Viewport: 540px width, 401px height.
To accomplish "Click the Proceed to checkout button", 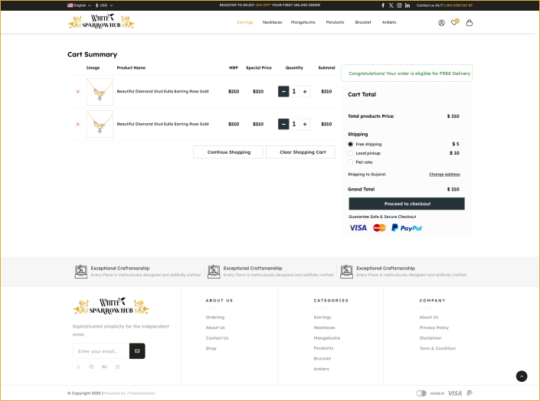I will tap(407, 204).
